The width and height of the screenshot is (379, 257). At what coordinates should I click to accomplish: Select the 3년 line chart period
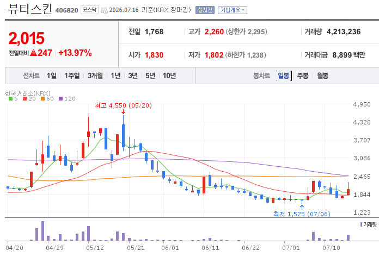(133, 76)
